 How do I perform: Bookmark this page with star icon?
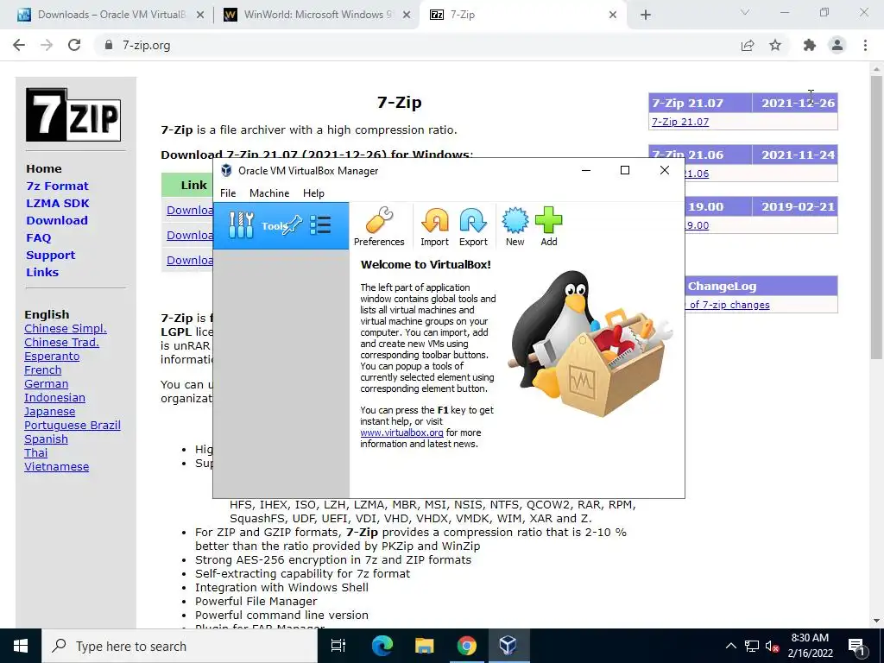click(775, 45)
